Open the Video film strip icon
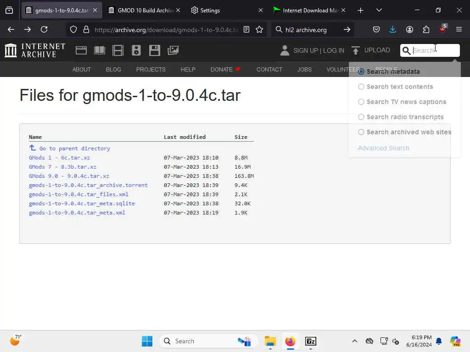The height and width of the screenshot is (352, 470). [118, 50]
